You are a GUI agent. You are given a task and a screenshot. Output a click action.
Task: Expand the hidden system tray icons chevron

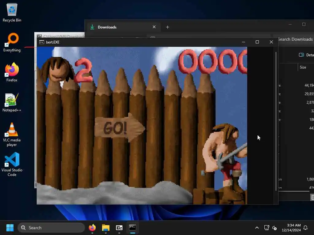click(257, 228)
